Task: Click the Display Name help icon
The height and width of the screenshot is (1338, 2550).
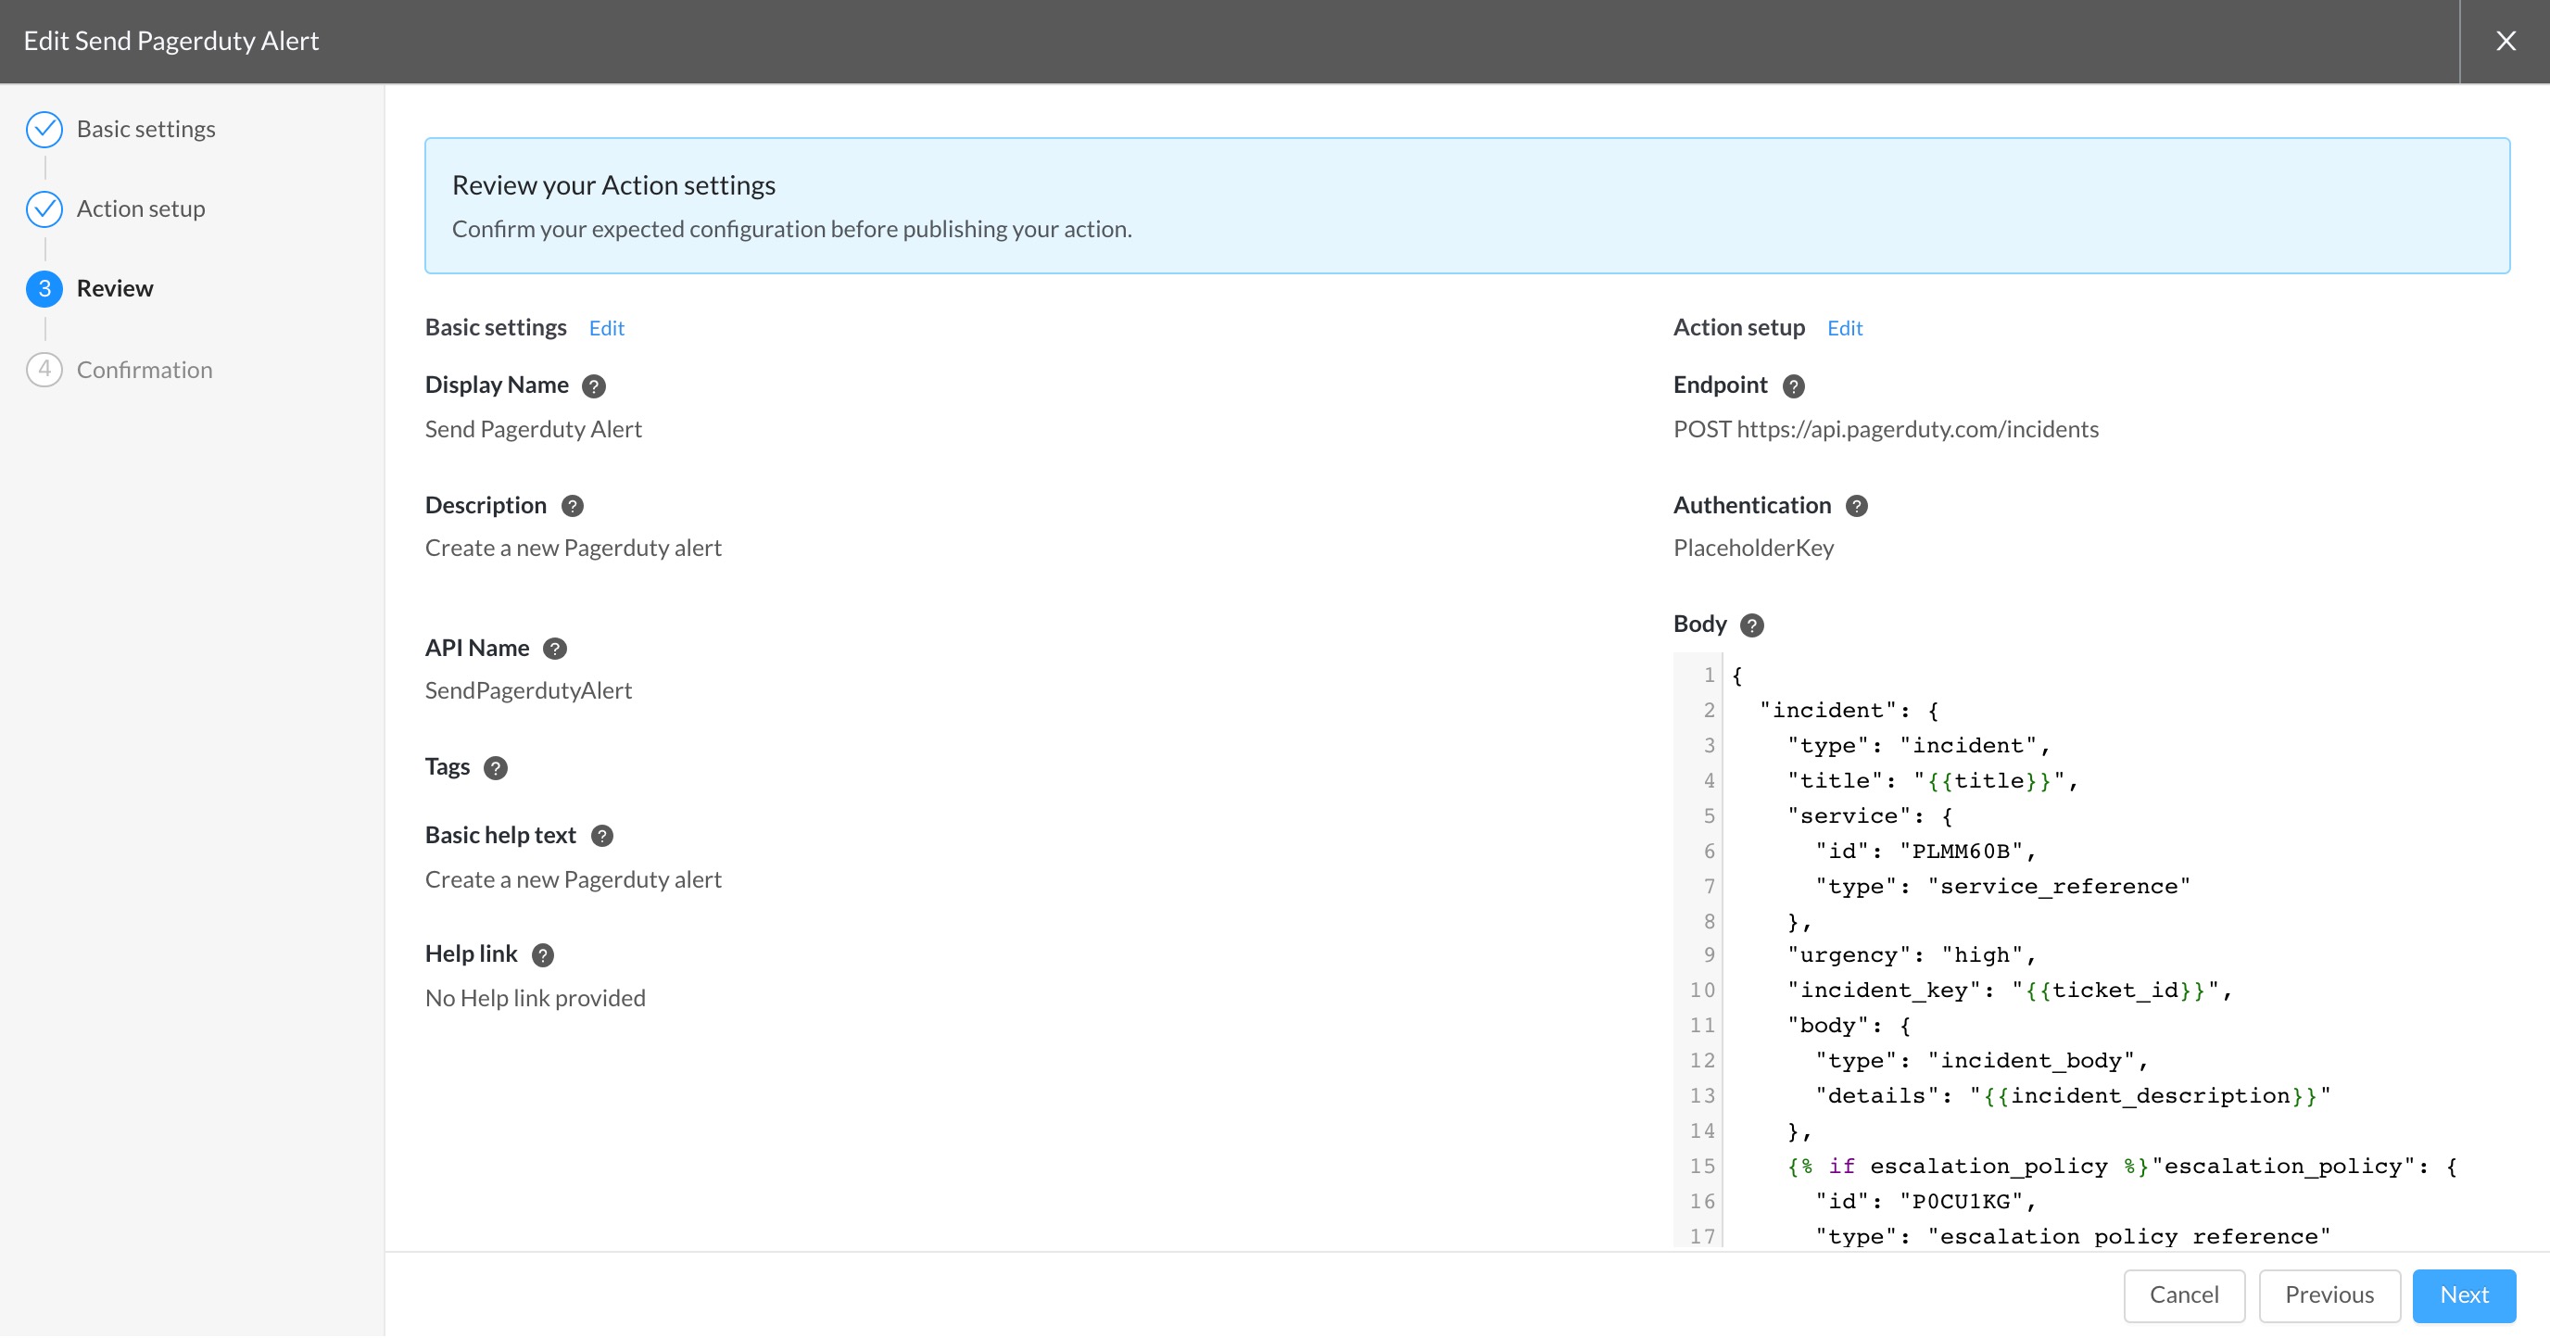Action: click(594, 386)
